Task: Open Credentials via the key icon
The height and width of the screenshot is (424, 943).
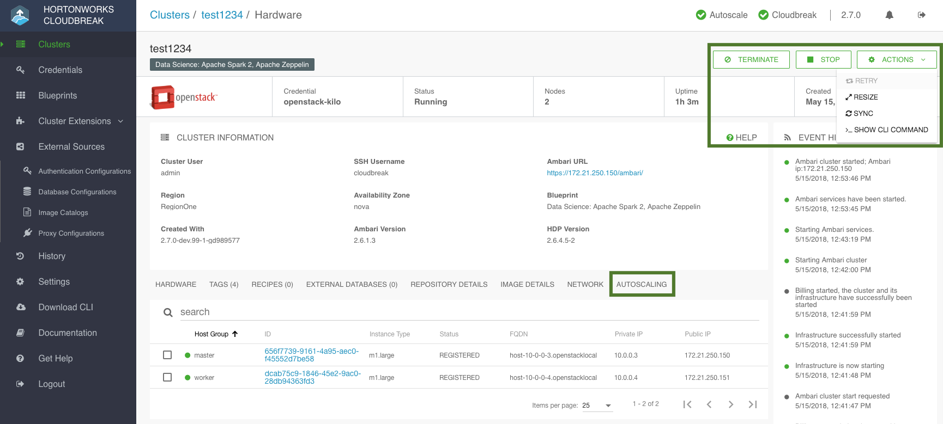Action: [x=21, y=70]
